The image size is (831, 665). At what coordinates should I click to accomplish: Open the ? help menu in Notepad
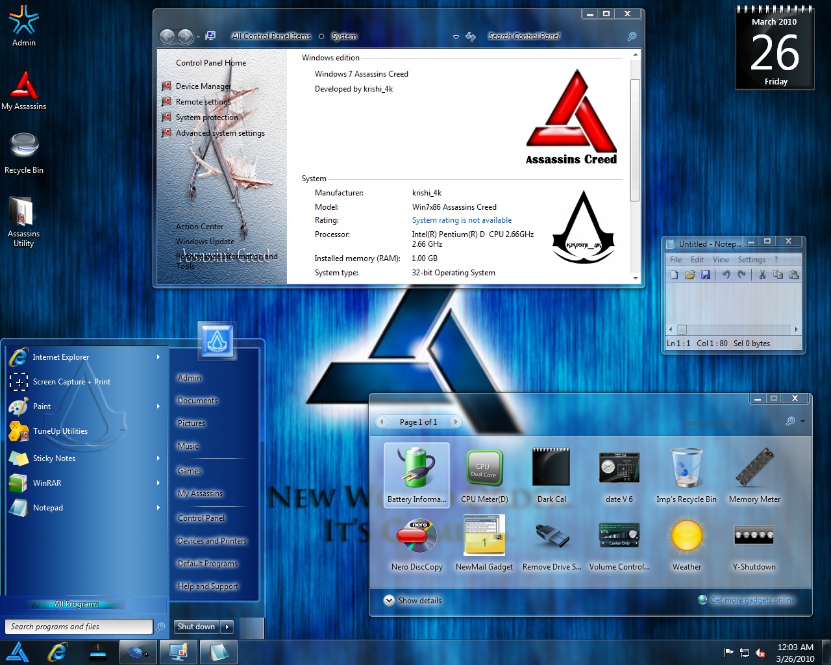pos(776,260)
